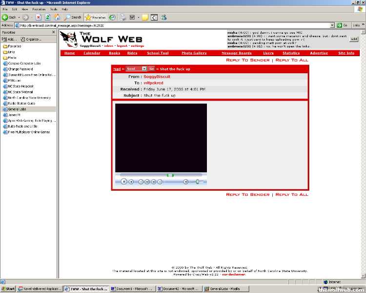Click into the browser address field
Screen dimensions: 366x293
coord(171,25)
